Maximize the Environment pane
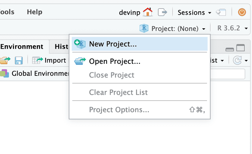 click(x=241, y=48)
